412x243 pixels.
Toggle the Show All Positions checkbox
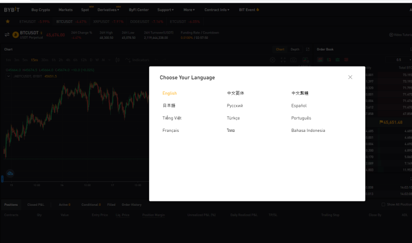click(x=383, y=205)
